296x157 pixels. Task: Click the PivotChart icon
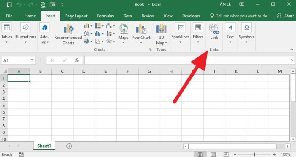click(x=141, y=29)
